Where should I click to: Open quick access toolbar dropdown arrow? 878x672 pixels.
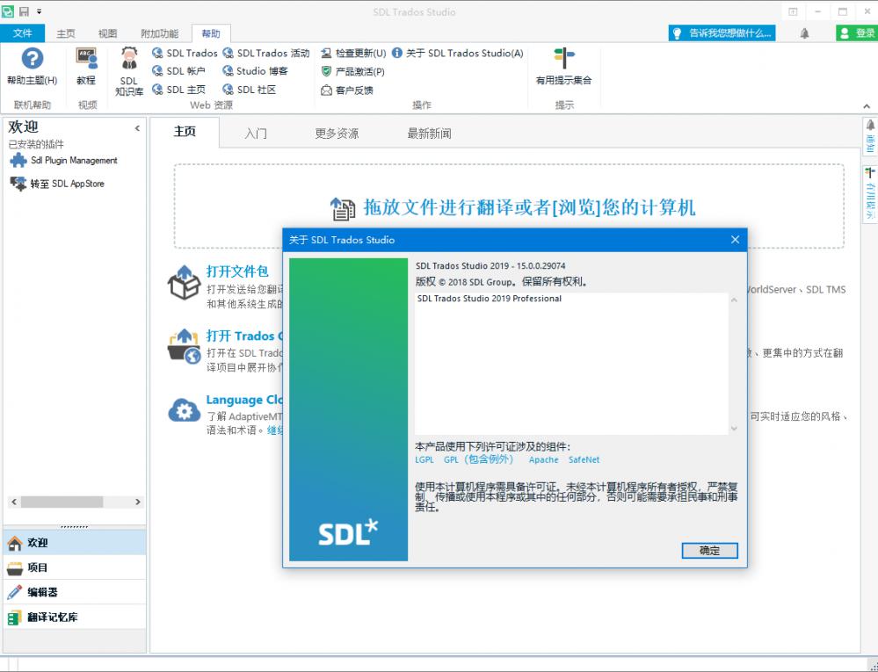tap(40, 11)
